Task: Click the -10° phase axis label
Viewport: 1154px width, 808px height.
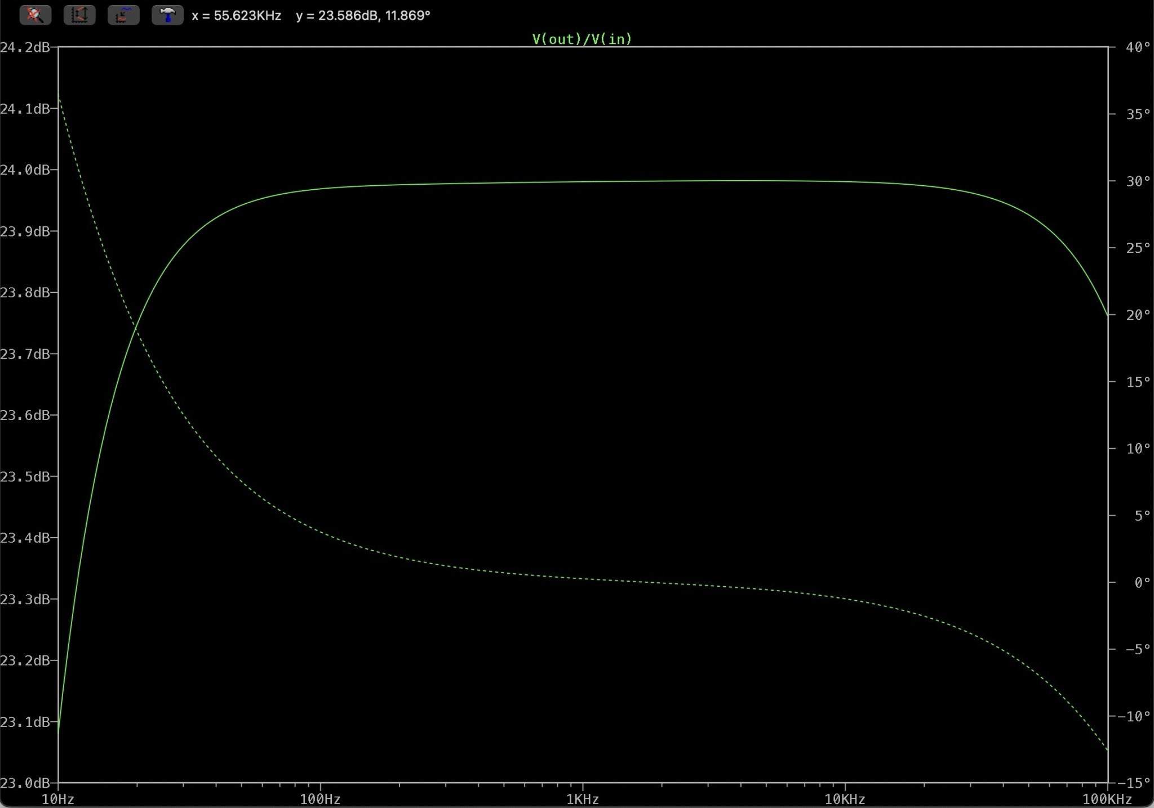Action: click(x=1134, y=717)
